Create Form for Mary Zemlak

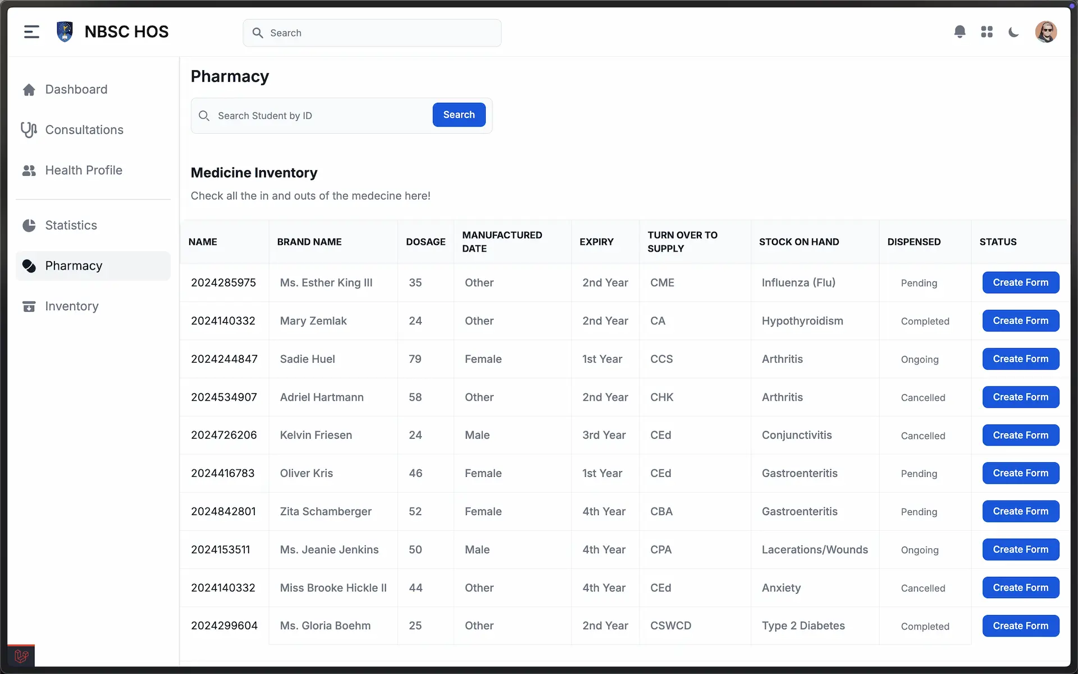pyautogui.click(x=1021, y=321)
